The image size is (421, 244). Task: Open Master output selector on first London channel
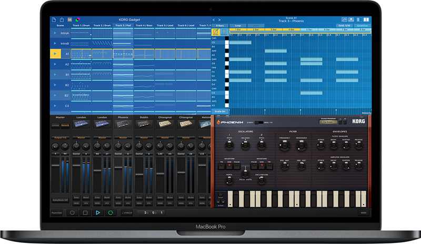tap(81, 138)
